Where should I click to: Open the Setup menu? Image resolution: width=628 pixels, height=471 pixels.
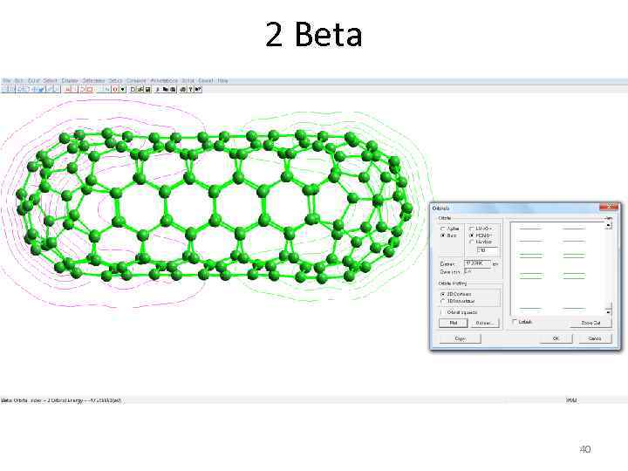[x=115, y=80]
